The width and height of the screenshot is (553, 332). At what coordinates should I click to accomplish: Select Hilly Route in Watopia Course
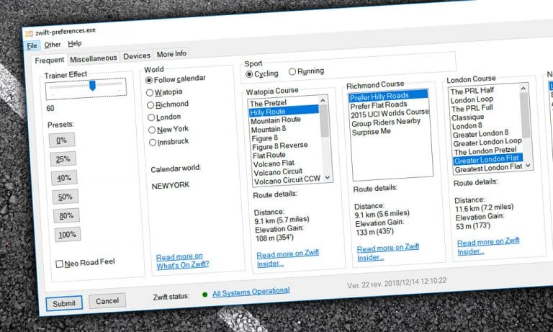click(x=284, y=112)
